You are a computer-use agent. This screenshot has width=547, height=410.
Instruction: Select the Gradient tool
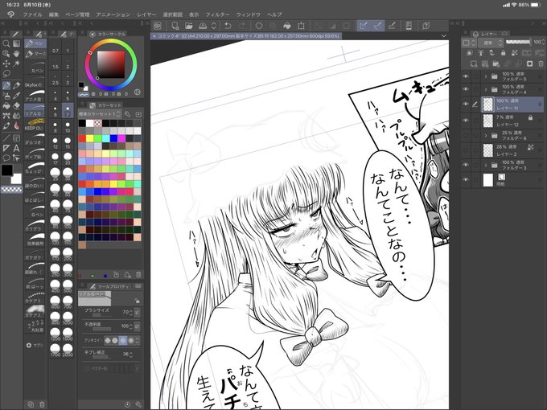16,43
